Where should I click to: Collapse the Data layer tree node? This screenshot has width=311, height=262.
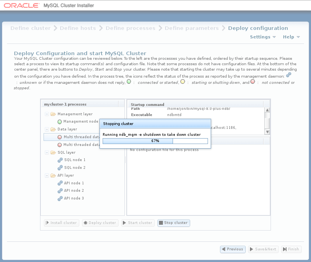(x=47, y=129)
